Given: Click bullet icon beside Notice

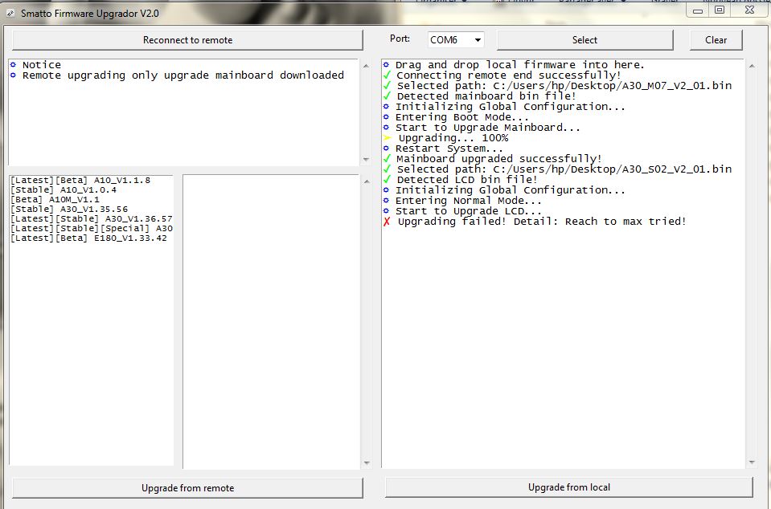Looking at the screenshot, I should tap(14, 65).
